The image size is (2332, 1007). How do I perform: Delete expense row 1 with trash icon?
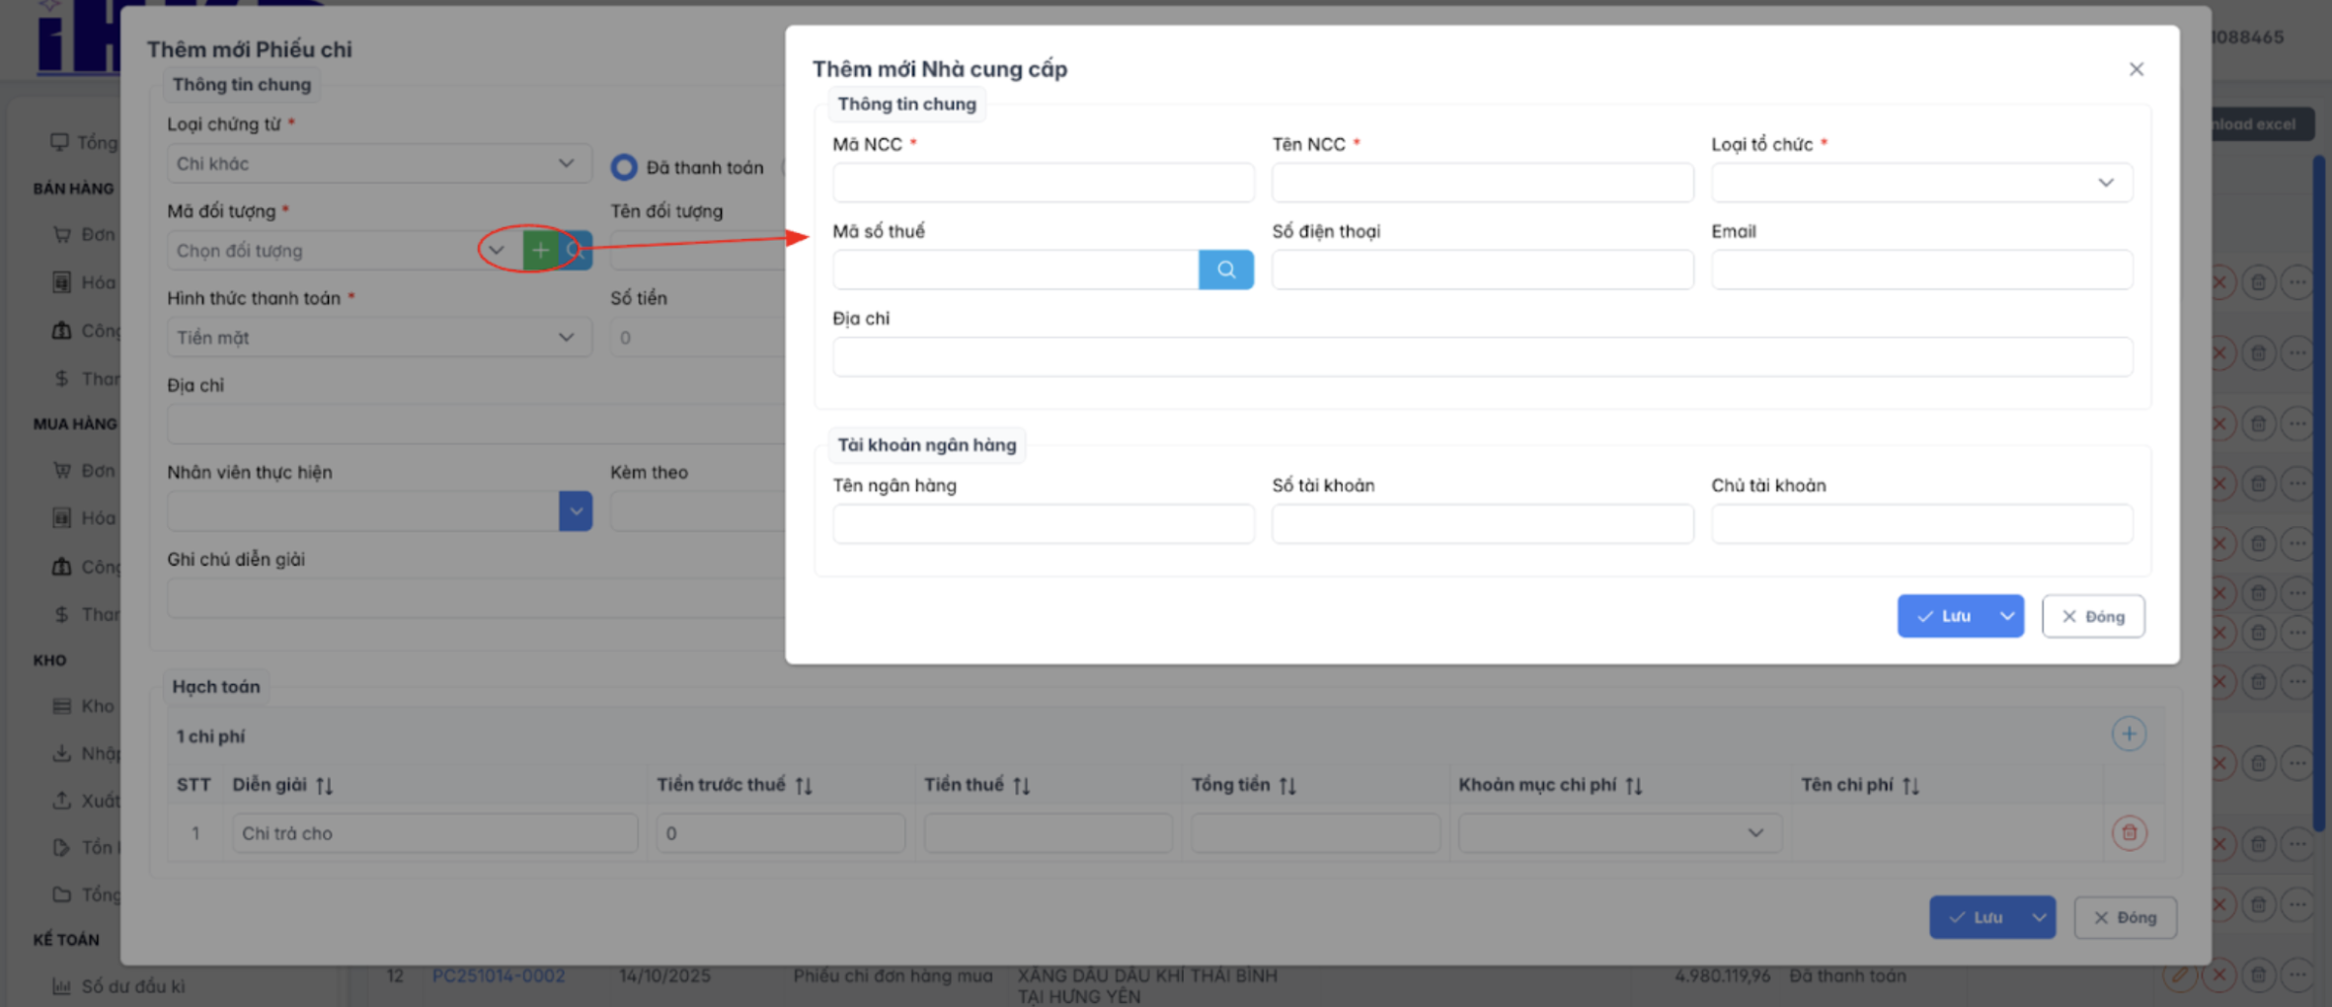(2129, 833)
